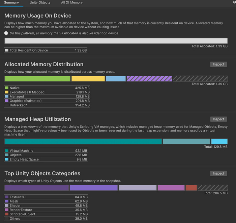Image resolution: width=236 pixels, height=223 pixels.
Task: Switch to the Summary tab
Action: (x=11, y=3)
